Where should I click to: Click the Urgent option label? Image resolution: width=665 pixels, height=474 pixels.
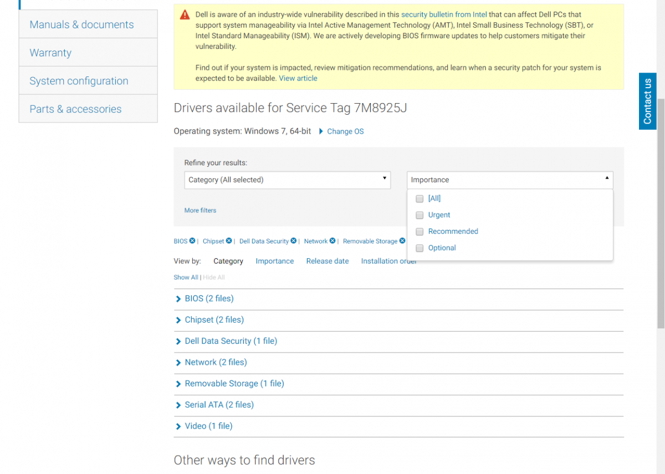click(439, 215)
